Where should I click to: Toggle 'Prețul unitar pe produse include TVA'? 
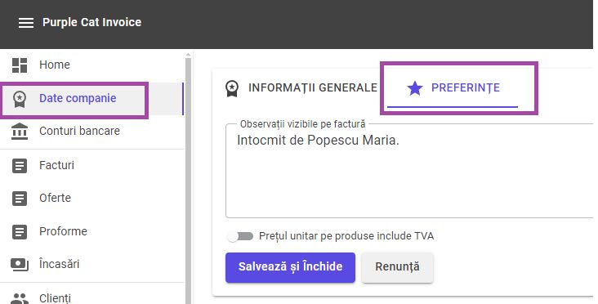coord(240,236)
